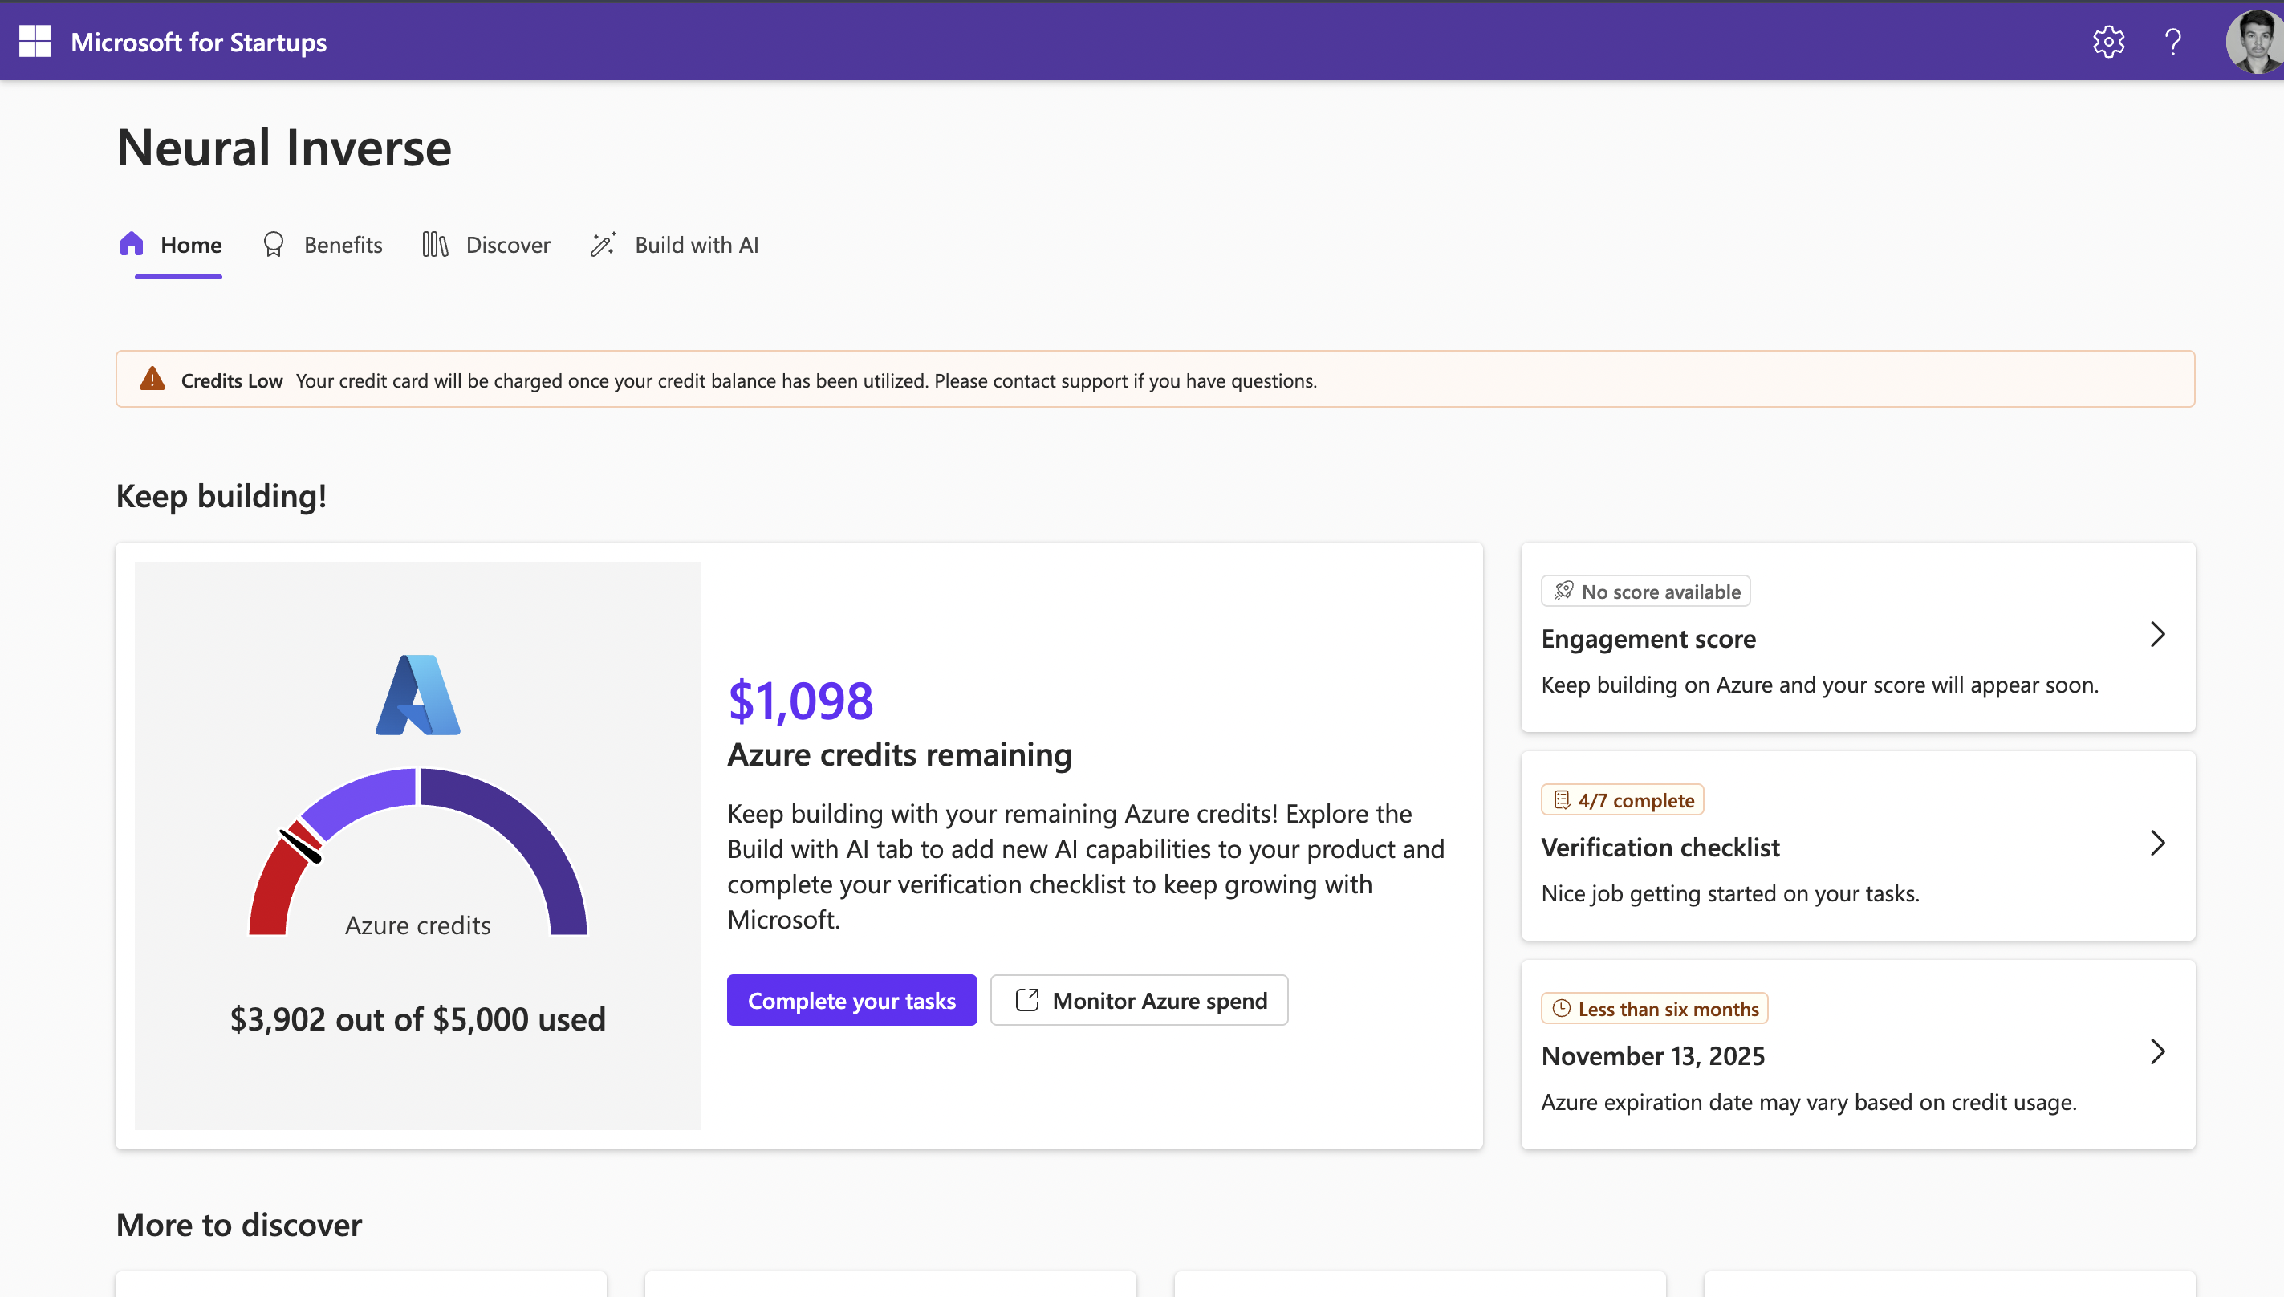Image resolution: width=2284 pixels, height=1297 pixels.
Task: Click the November 13, 2025 expiration date
Action: click(x=1652, y=1055)
